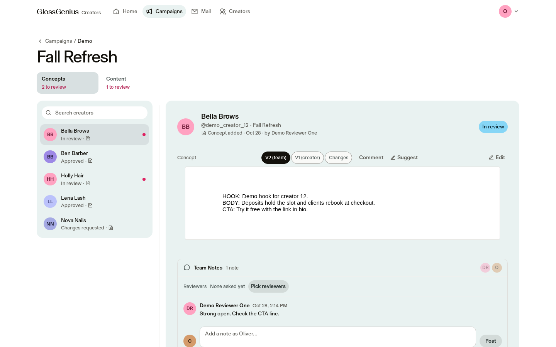This screenshot has height=347, width=556.
Task: Select Ben Barber in the creator list
Action: [95, 157]
